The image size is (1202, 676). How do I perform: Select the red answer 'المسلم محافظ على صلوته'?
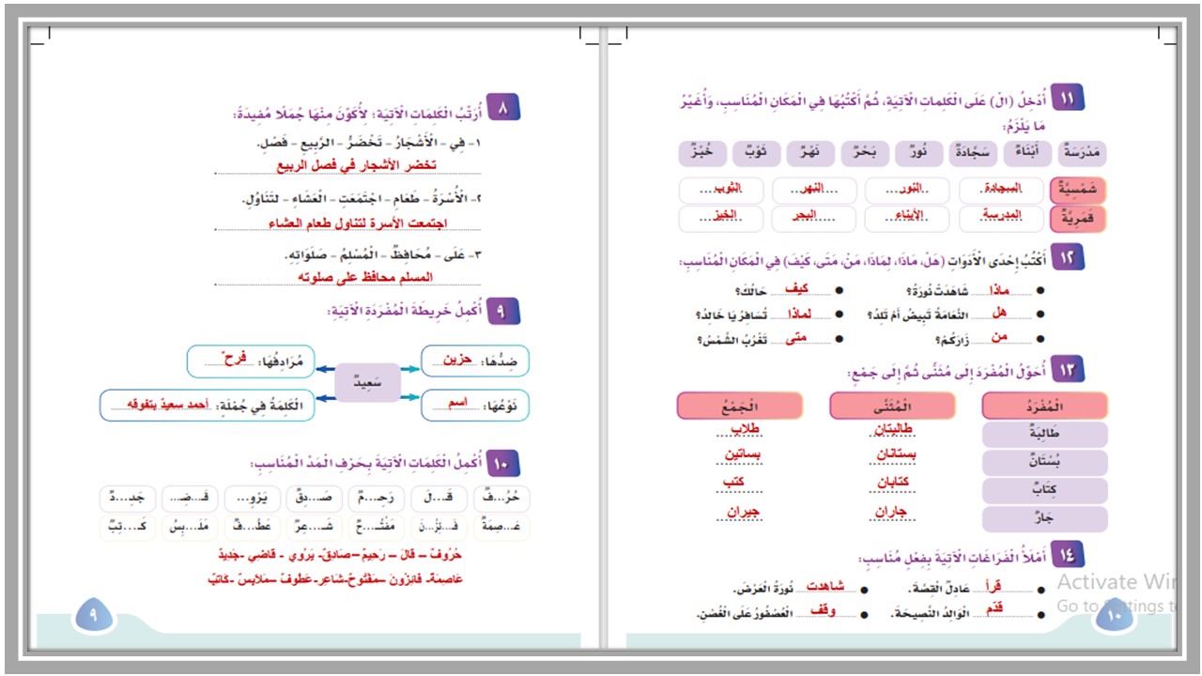pos(364,277)
